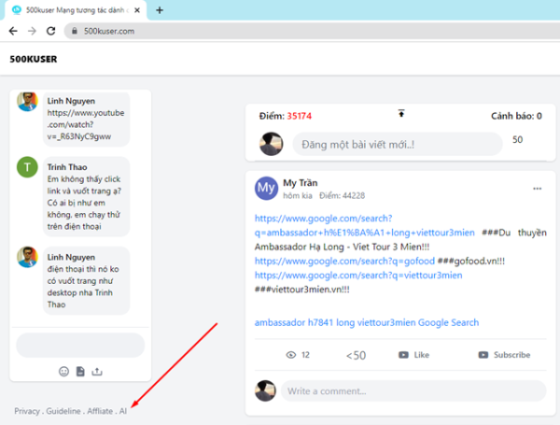This screenshot has height=425, width=560.
Task: Click the 'Đăng một bài viết mới' post field
Action: point(398,145)
